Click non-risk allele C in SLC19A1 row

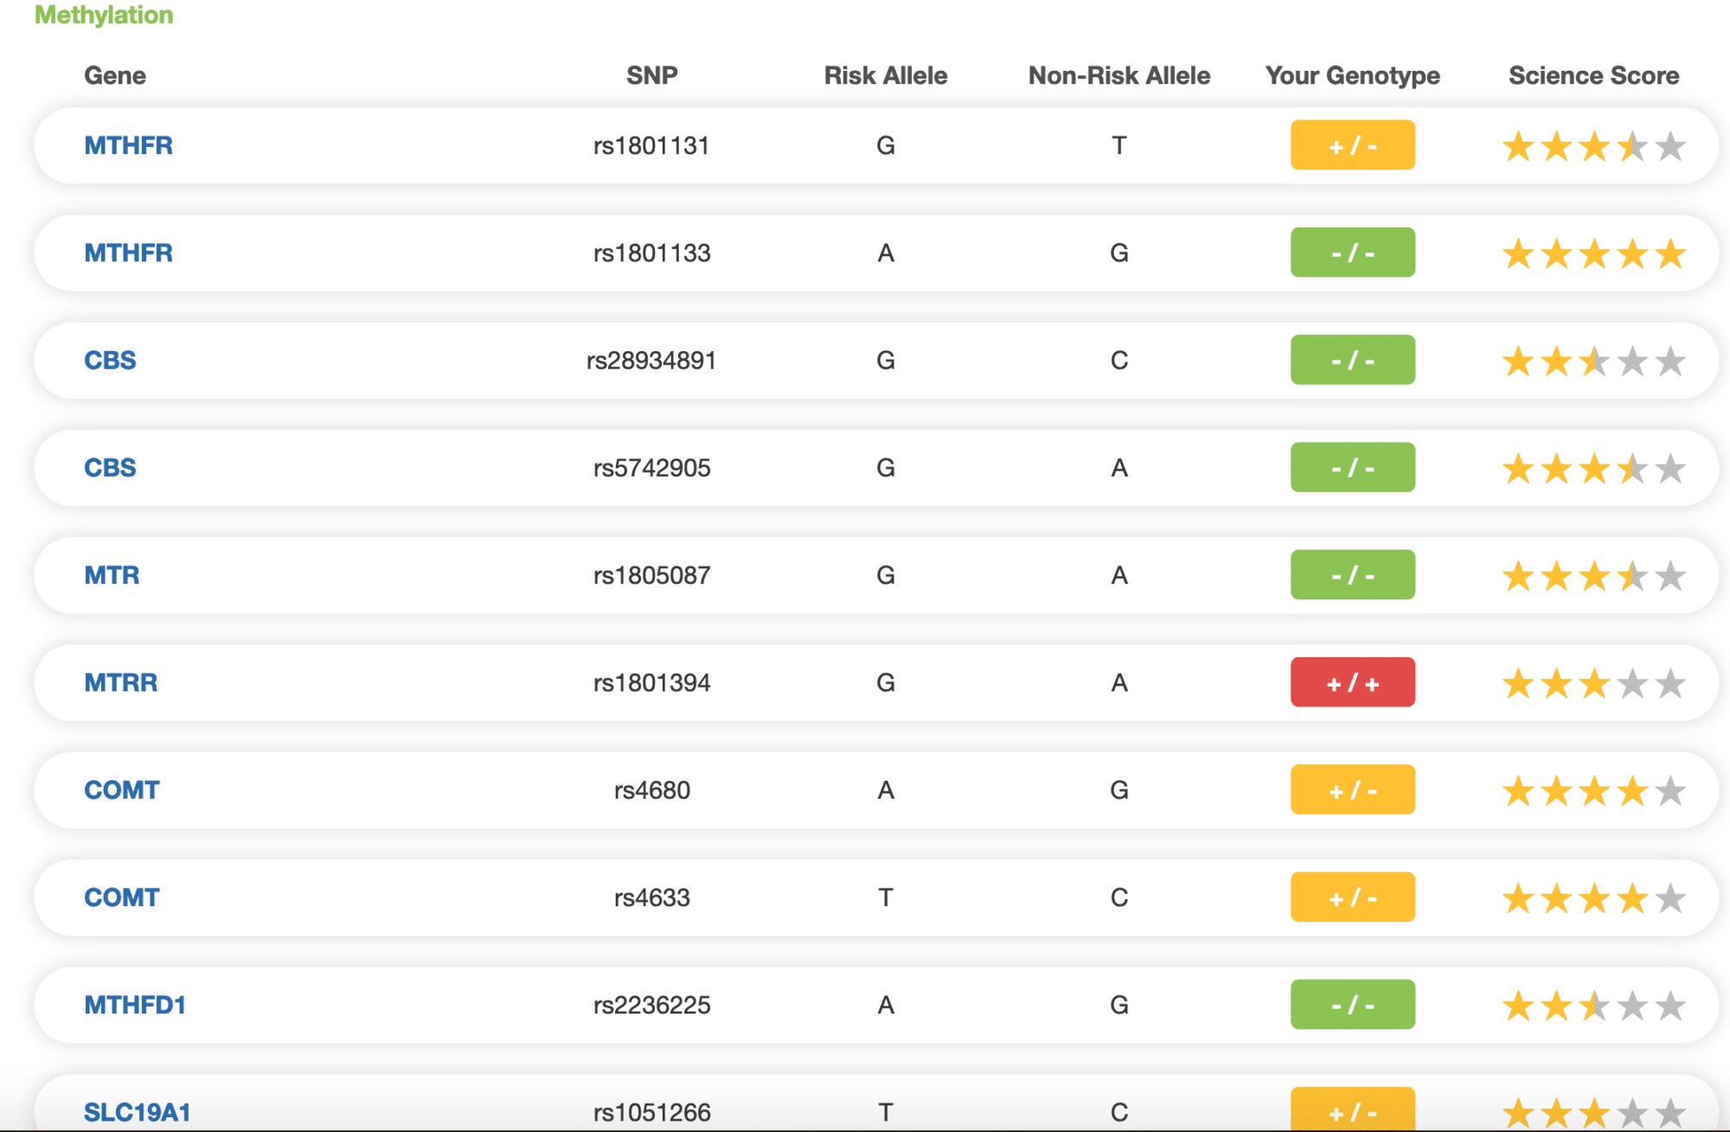pos(1119,1112)
